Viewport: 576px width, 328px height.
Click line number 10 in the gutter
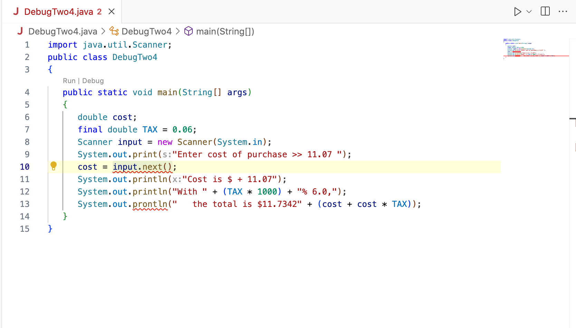(25, 167)
